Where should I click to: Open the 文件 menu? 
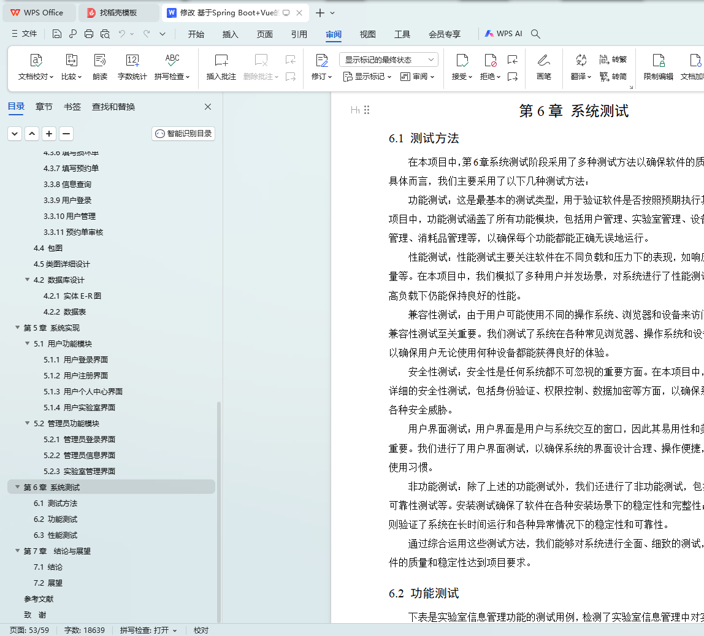[25, 34]
